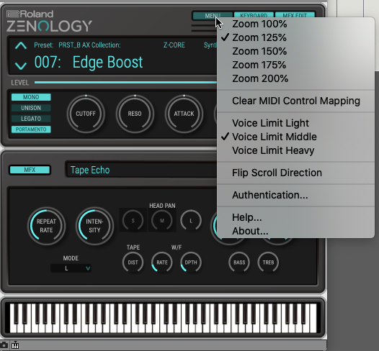Open About... menu item
379x351 pixels.
point(296,231)
